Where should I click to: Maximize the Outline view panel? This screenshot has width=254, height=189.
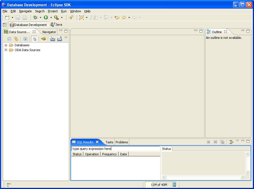[x=248, y=31]
